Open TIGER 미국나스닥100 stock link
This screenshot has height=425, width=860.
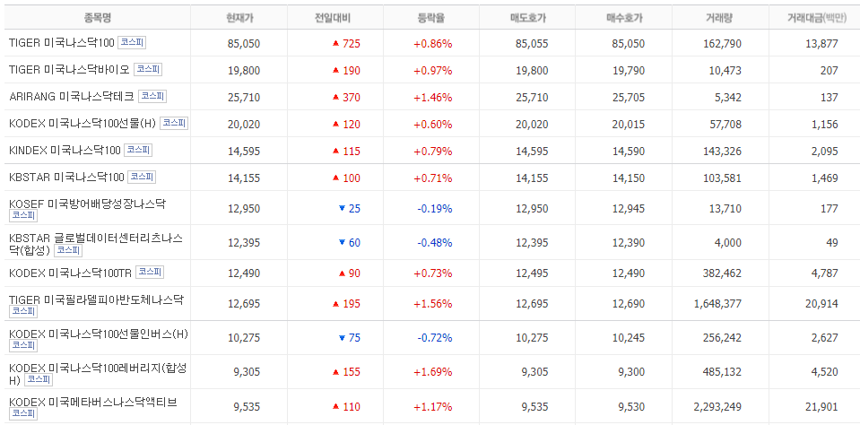tap(61, 43)
